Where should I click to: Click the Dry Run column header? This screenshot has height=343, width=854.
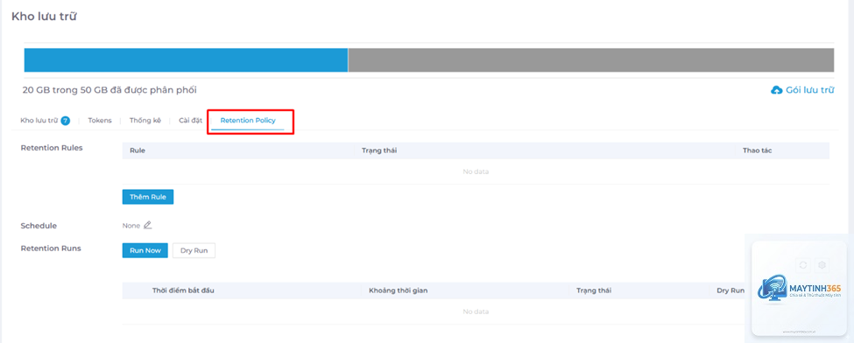(x=730, y=290)
